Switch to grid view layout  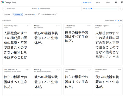point(118,21)
